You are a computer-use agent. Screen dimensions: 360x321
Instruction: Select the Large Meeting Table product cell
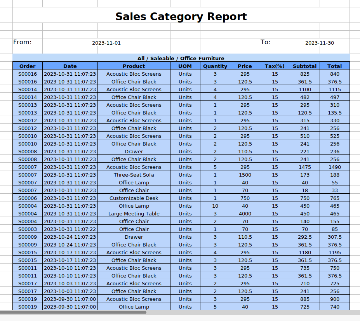[134, 213]
